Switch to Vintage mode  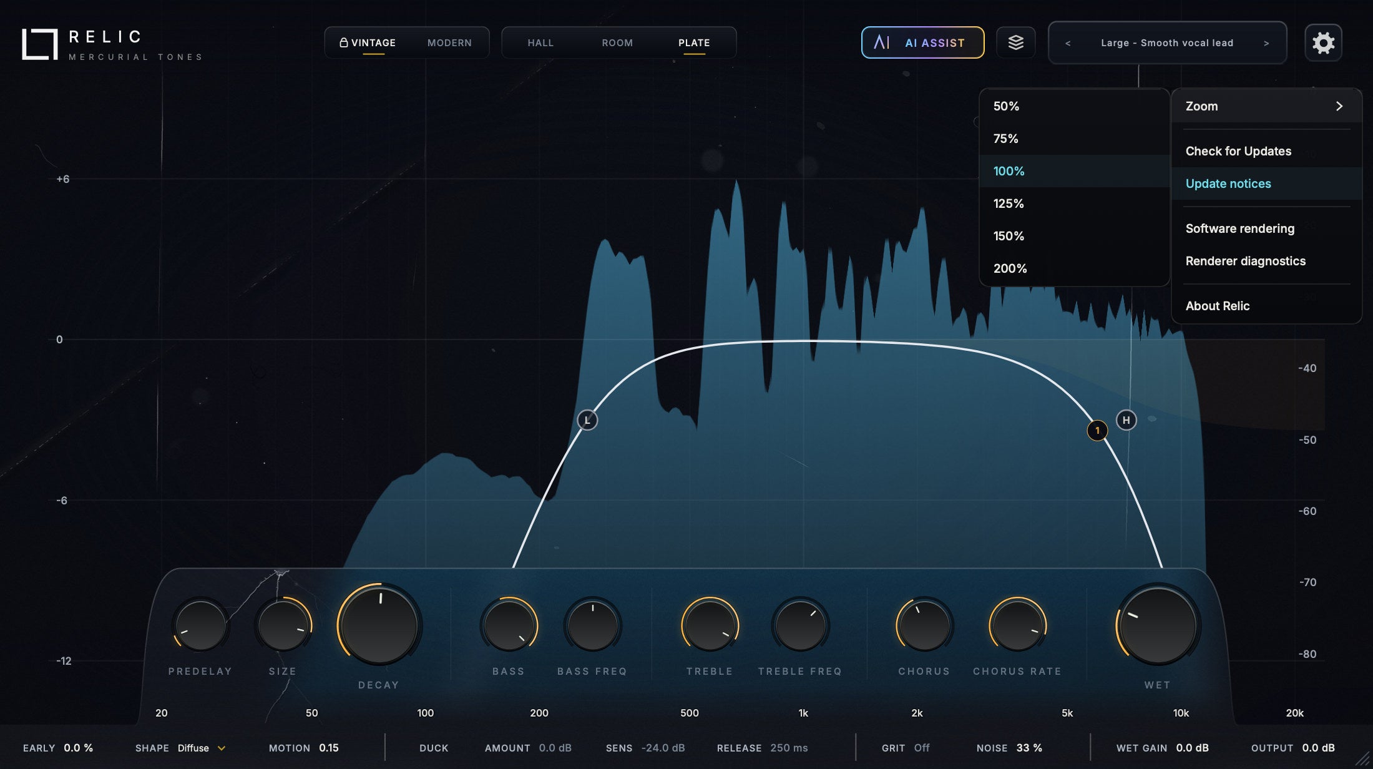click(368, 42)
